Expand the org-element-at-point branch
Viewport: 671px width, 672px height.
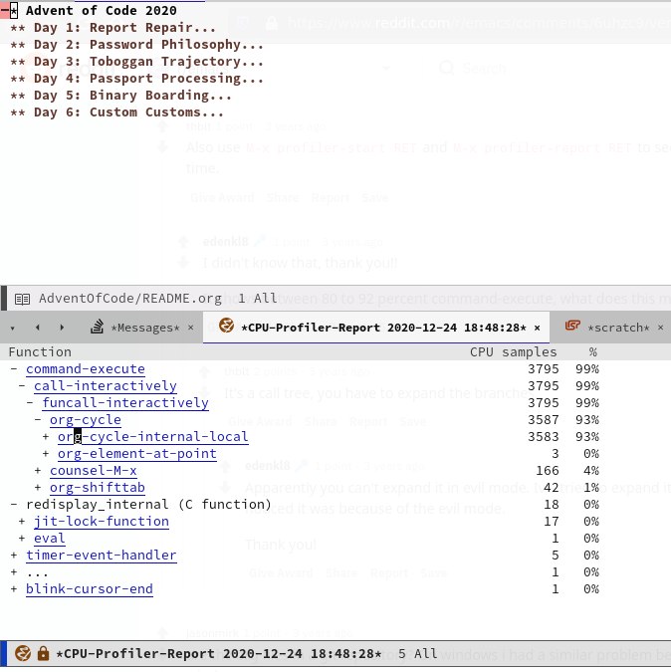[46, 453]
